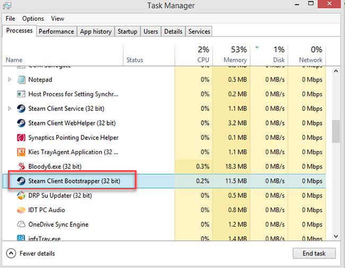
Task: Click the Kies TrayAgent Application icon
Action: [21, 152]
